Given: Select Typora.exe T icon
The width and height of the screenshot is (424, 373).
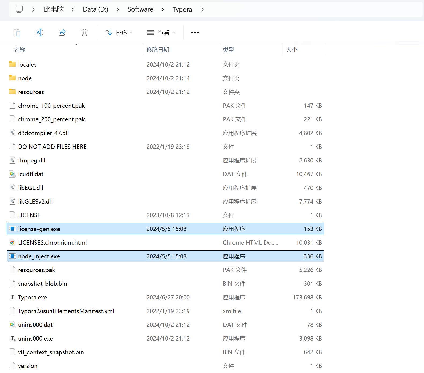Looking at the screenshot, I should pyautogui.click(x=12, y=297).
